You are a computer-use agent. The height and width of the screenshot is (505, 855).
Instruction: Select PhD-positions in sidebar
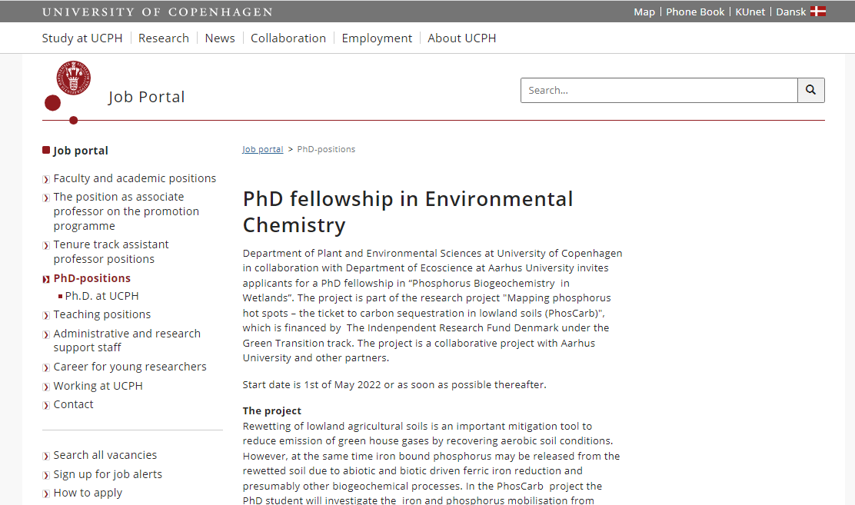pyautogui.click(x=92, y=278)
